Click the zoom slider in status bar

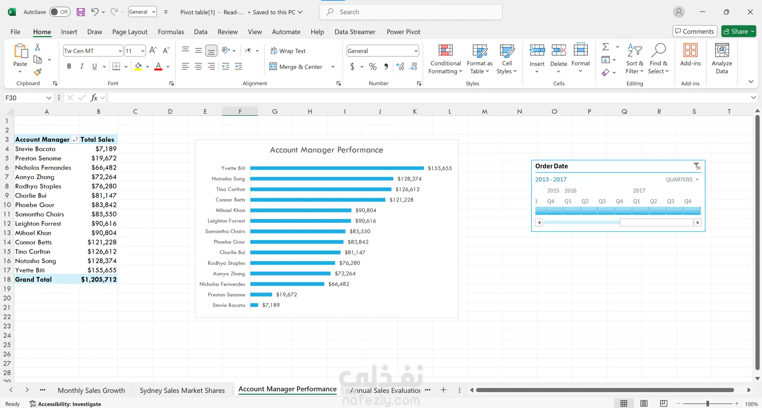pyautogui.click(x=707, y=404)
